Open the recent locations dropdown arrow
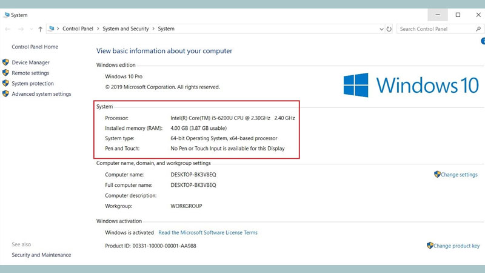485x273 pixels. click(31, 29)
